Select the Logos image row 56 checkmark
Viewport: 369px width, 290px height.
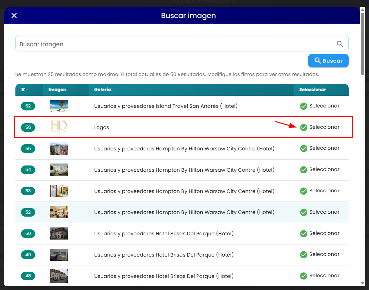[x=304, y=127]
